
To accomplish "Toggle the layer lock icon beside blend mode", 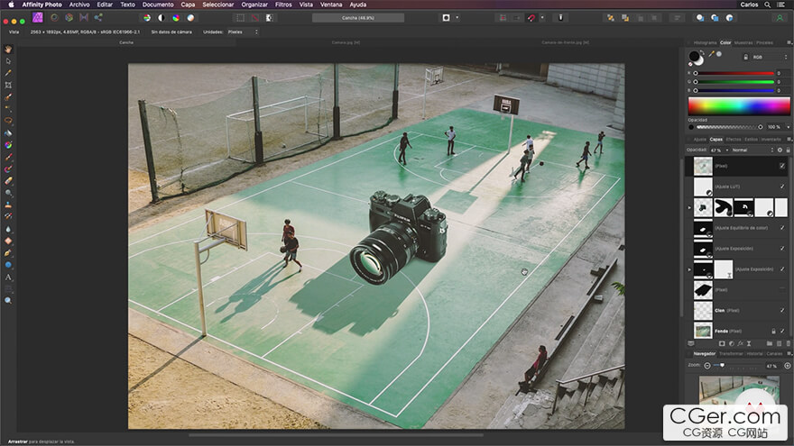I will [x=788, y=150].
